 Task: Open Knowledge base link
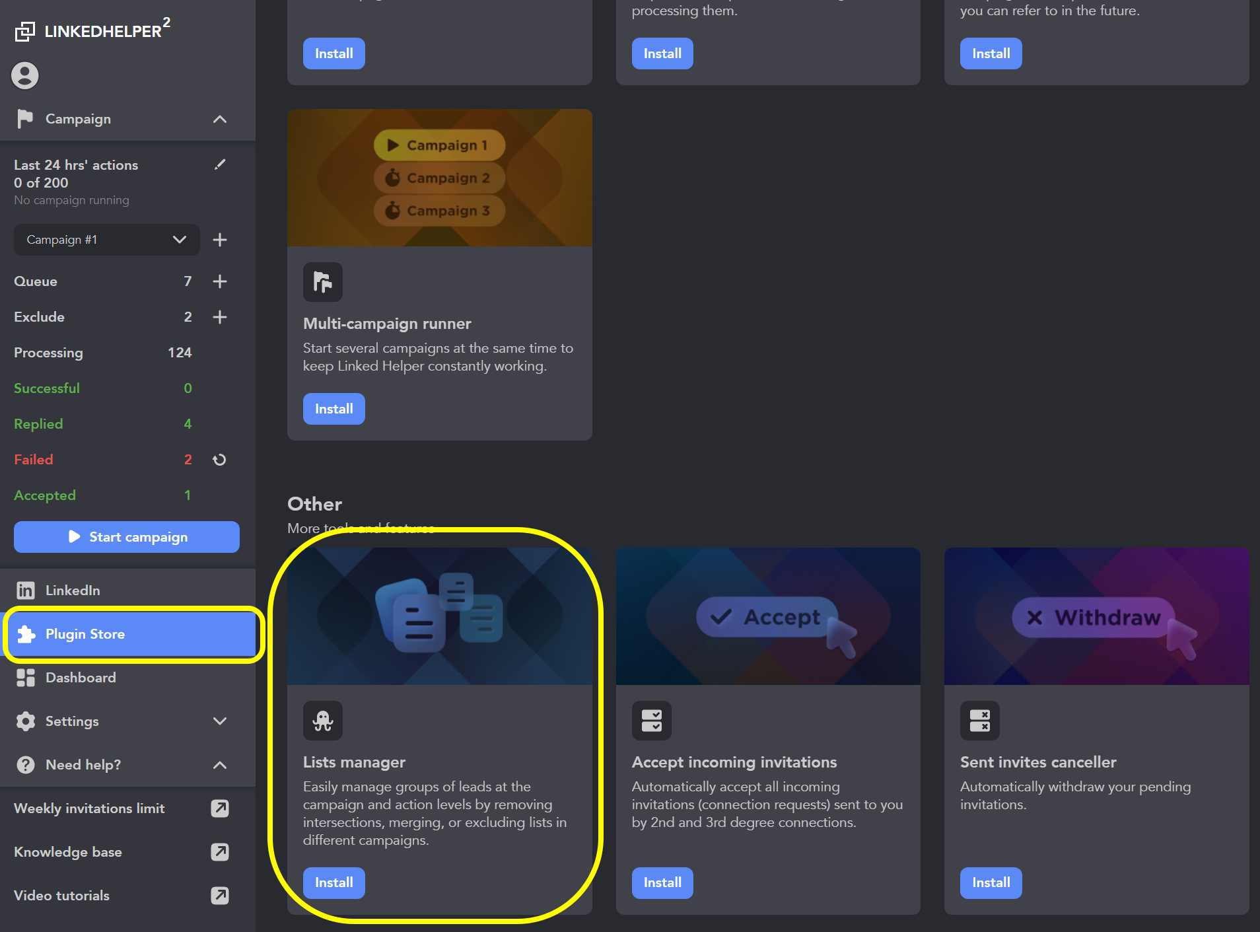click(68, 852)
